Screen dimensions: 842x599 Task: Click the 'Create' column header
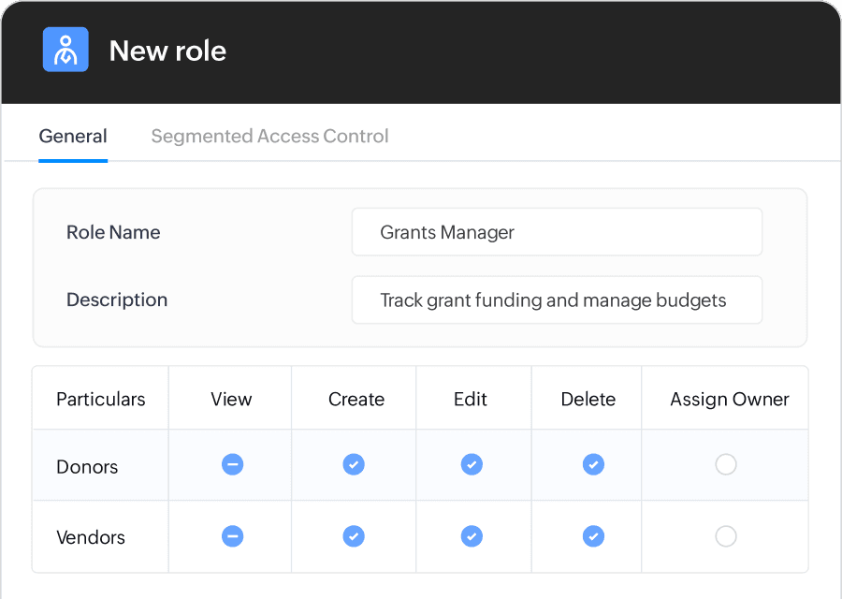click(356, 399)
